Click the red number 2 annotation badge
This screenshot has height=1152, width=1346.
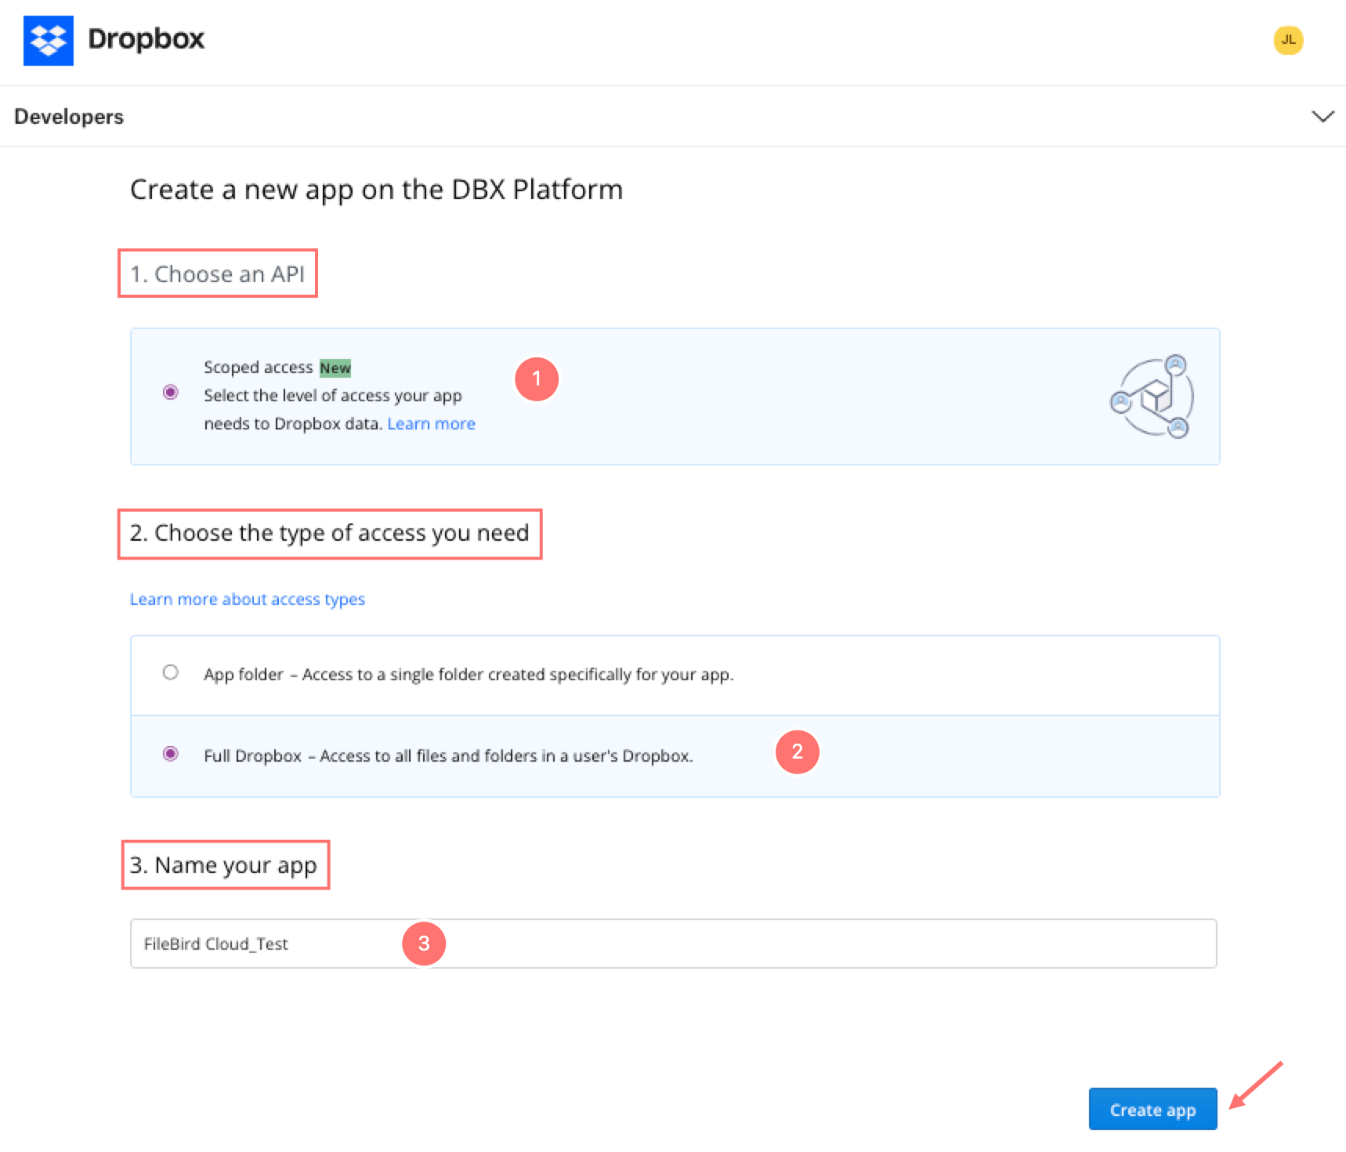(x=797, y=752)
